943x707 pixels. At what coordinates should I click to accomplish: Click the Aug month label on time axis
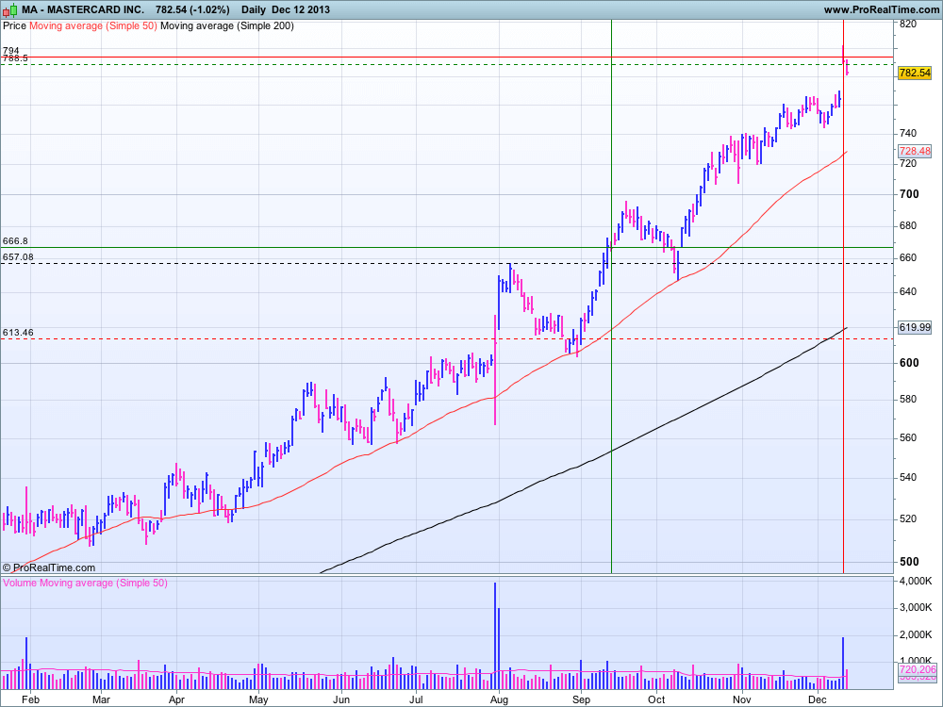pos(499,699)
